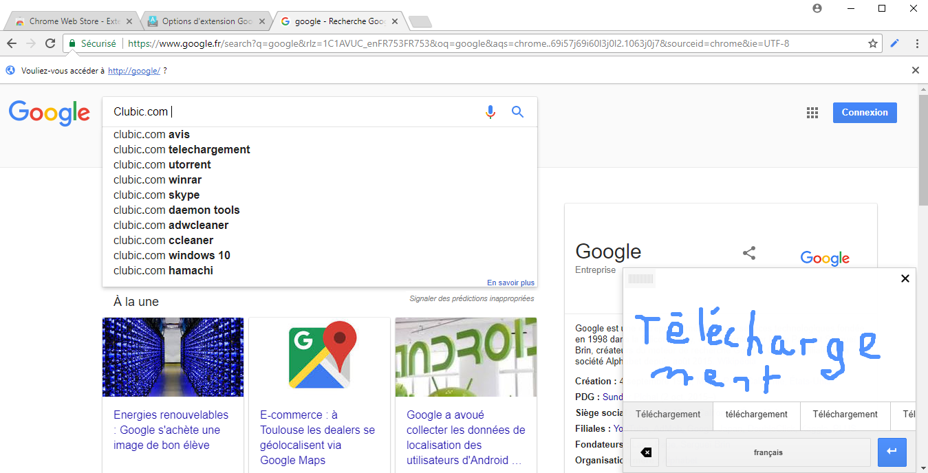The height and width of the screenshot is (473, 928).
Task: Bookmark this page with the star icon
Action: [x=873, y=43]
